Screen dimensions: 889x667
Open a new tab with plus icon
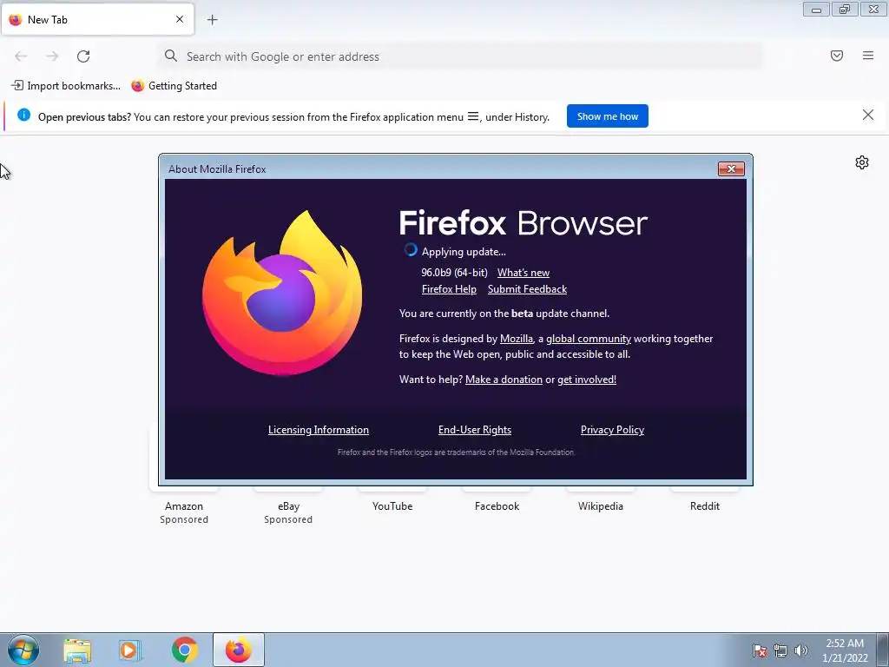[212, 20]
